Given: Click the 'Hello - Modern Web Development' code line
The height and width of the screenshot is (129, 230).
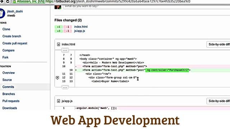Looking at the screenshot, I should pyautogui.click(x=113, y=63).
